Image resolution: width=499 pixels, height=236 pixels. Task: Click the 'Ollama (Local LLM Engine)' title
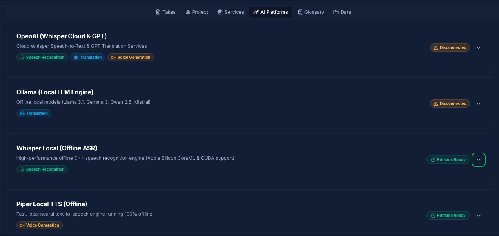pyautogui.click(x=55, y=92)
